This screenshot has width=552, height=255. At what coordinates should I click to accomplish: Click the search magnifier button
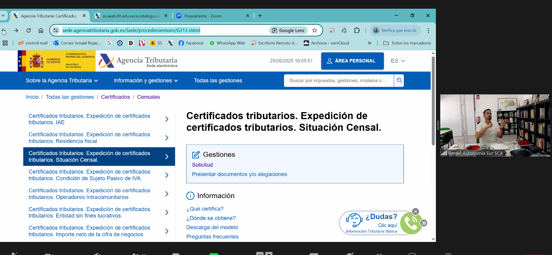click(399, 80)
